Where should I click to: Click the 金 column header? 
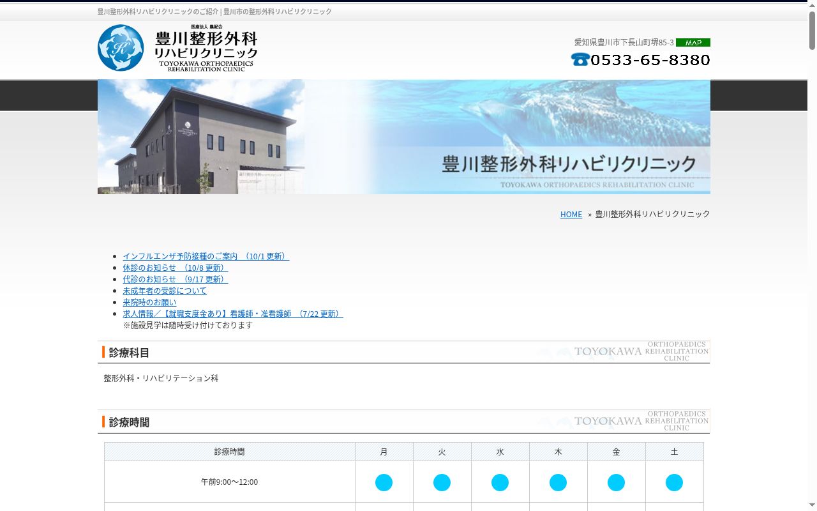pos(616,452)
